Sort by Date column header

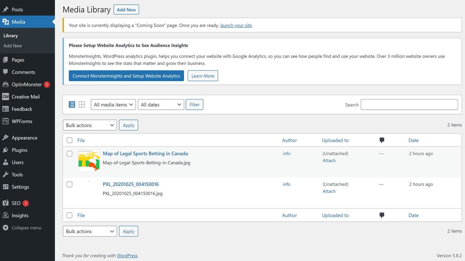click(413, 140)
